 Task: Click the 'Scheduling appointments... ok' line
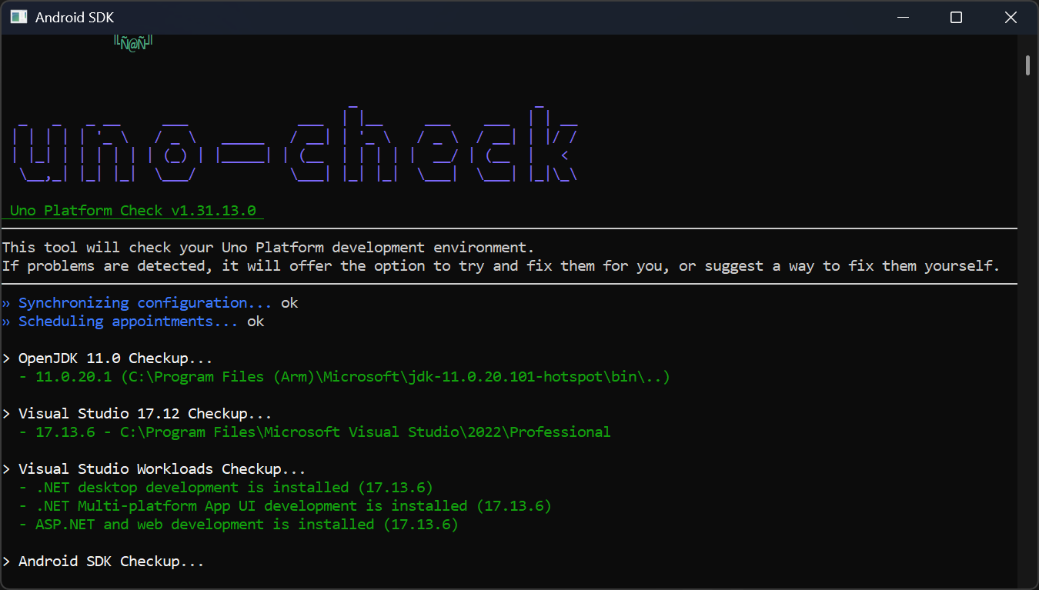pos(133,322)
